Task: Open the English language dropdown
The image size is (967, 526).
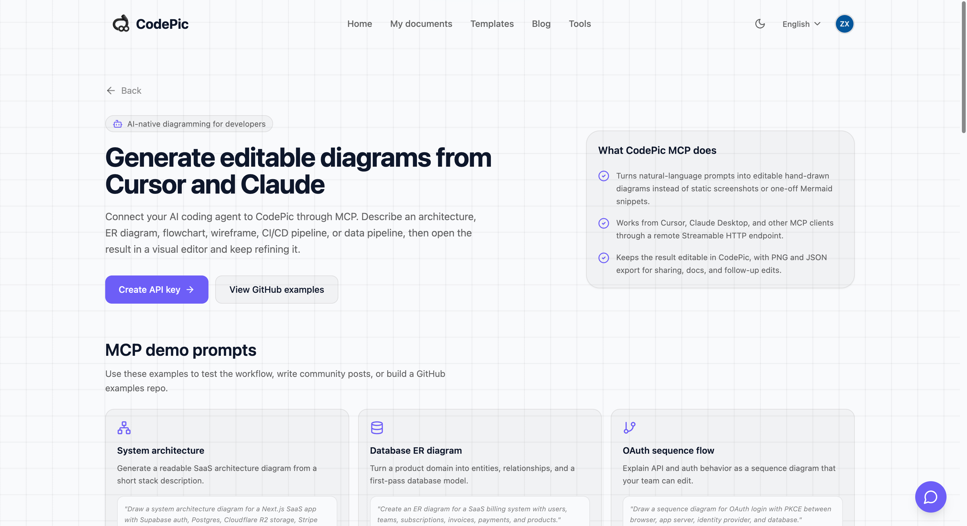Action: pyautogui.click(x=801, y=24)
